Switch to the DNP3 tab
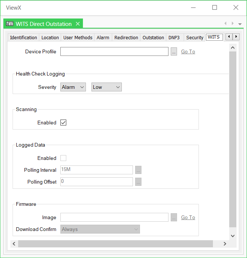This screenshot has height=258, width=247. pos(174,37)
